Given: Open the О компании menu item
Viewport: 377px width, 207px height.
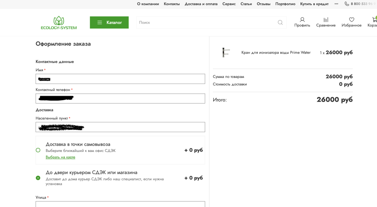Looking at the screenshot, I should coord(148,4).
